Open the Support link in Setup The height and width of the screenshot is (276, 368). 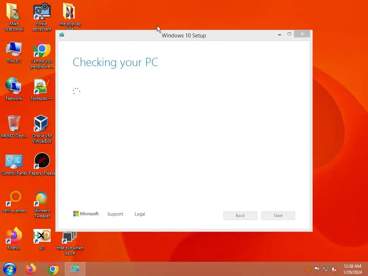point(115,214)
